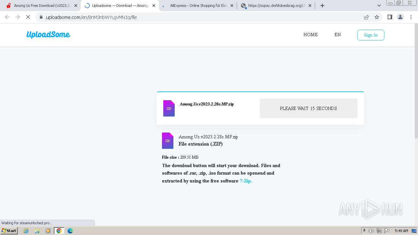The height and width of the screenshot is (235, 418).
Task: Open the 7-Zip link
Action: tap(246, 181)
